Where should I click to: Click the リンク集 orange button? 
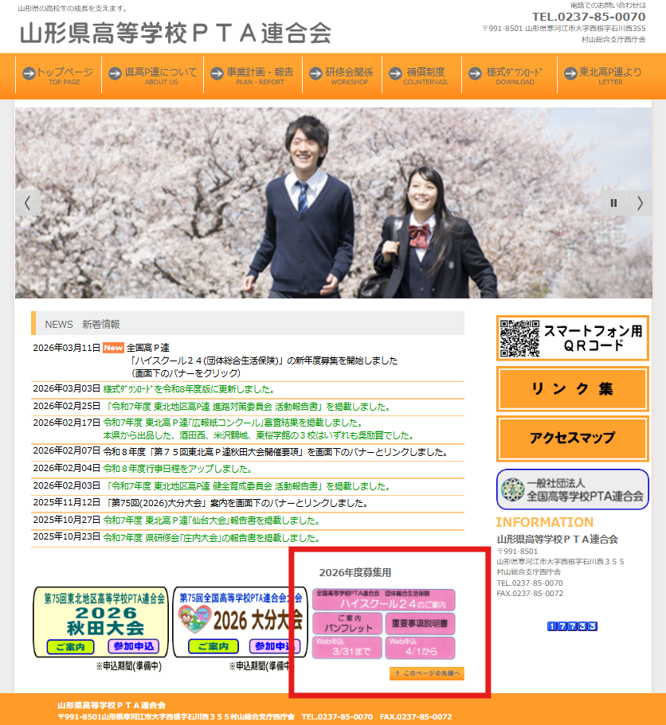click(x=572, y=389)
